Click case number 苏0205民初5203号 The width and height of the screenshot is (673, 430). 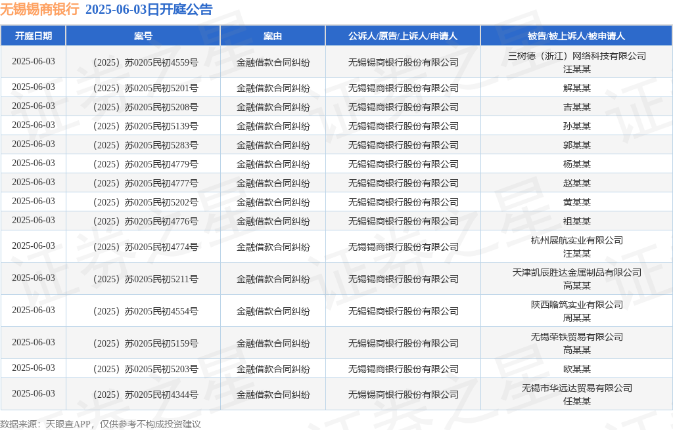pos(162,369)
